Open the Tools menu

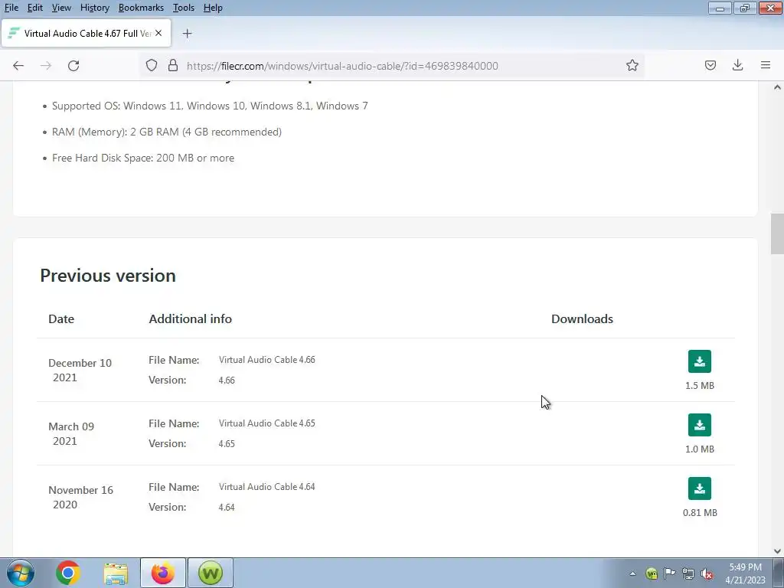(x=184, y=8)
